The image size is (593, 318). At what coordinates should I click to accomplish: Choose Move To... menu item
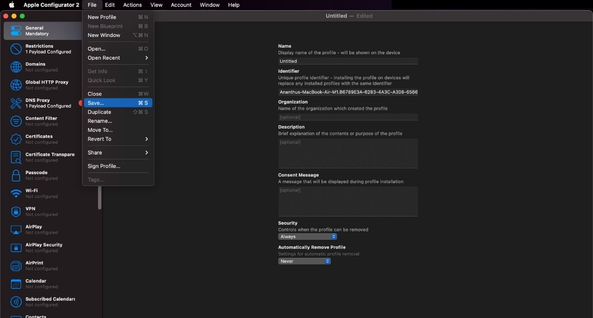pos(118,130)
